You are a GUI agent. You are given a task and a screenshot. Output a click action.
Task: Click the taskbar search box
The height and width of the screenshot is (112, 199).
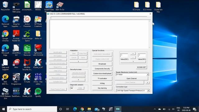coord(32,109)
